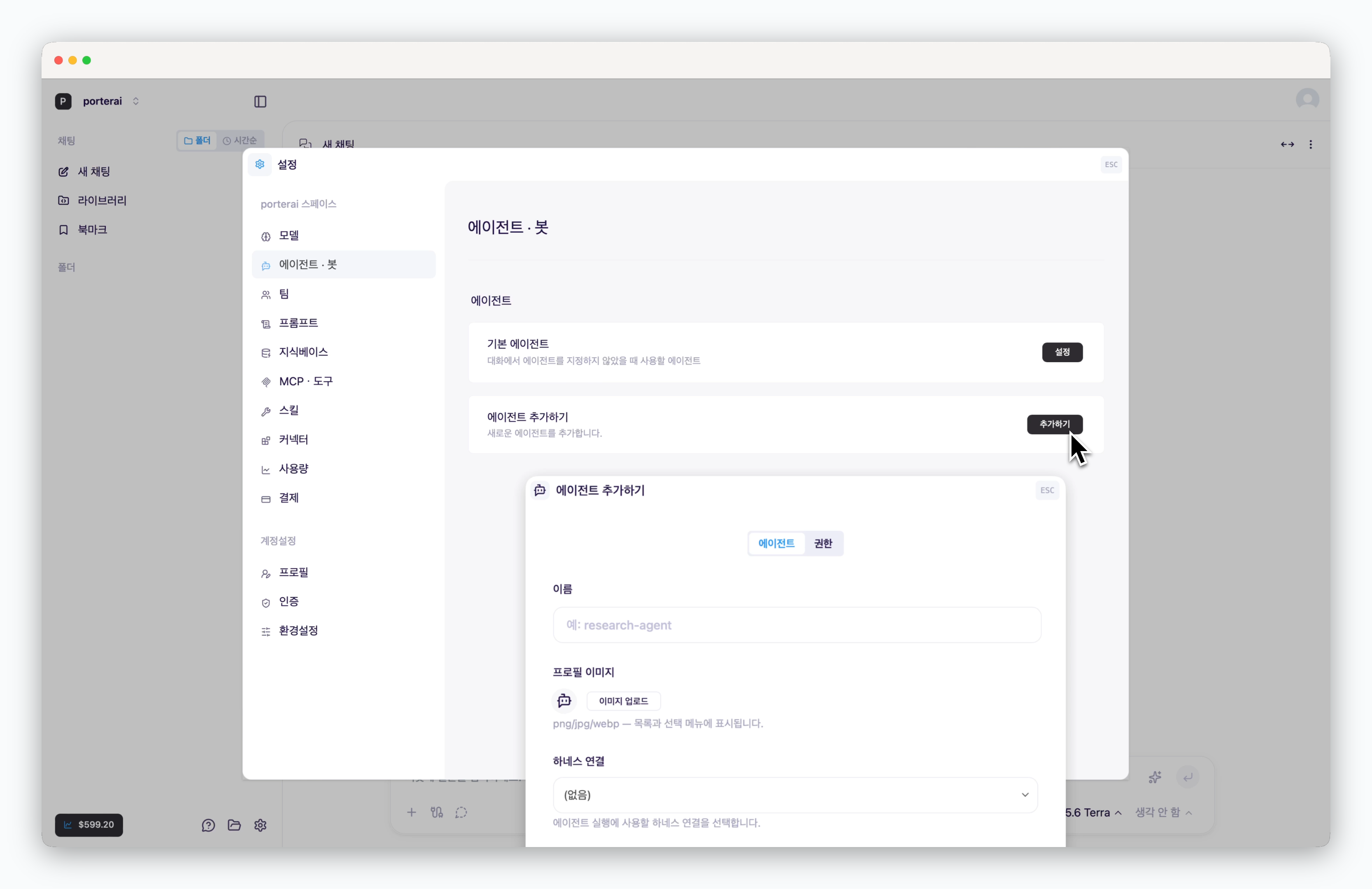
Task: Click the profile image bot placeholder
Action: (564, 701)
